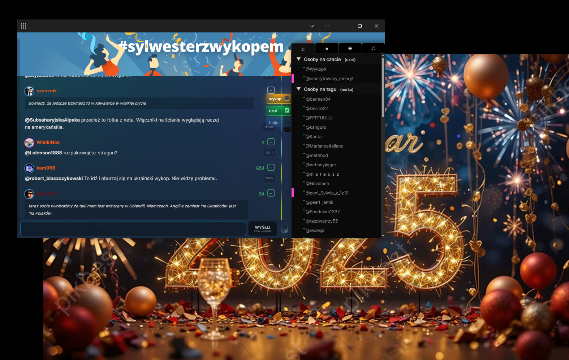This screenshot has height=360, width=569.
Task: Open szasznik's avatar
Action: tap(29, 91)
